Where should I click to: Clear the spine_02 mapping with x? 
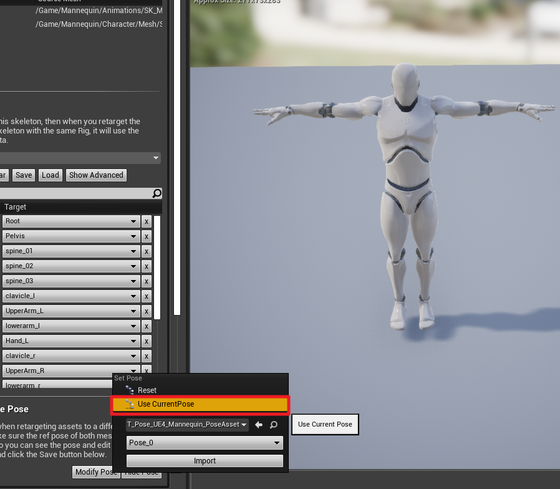(x=147, y=266)
